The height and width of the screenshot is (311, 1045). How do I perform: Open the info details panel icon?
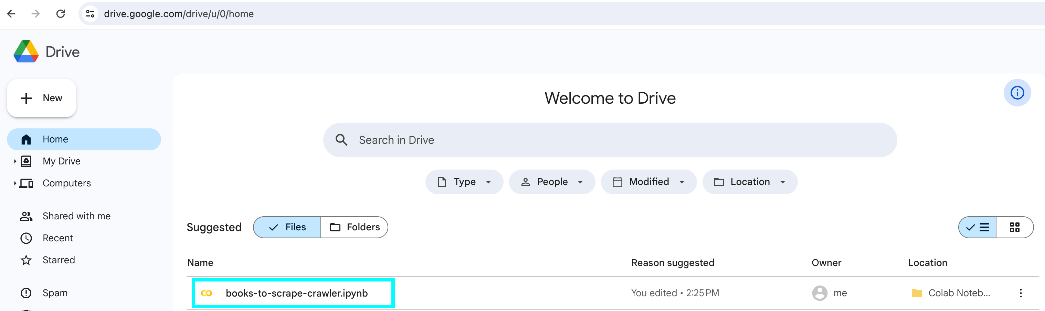[x=1017, y=93]
